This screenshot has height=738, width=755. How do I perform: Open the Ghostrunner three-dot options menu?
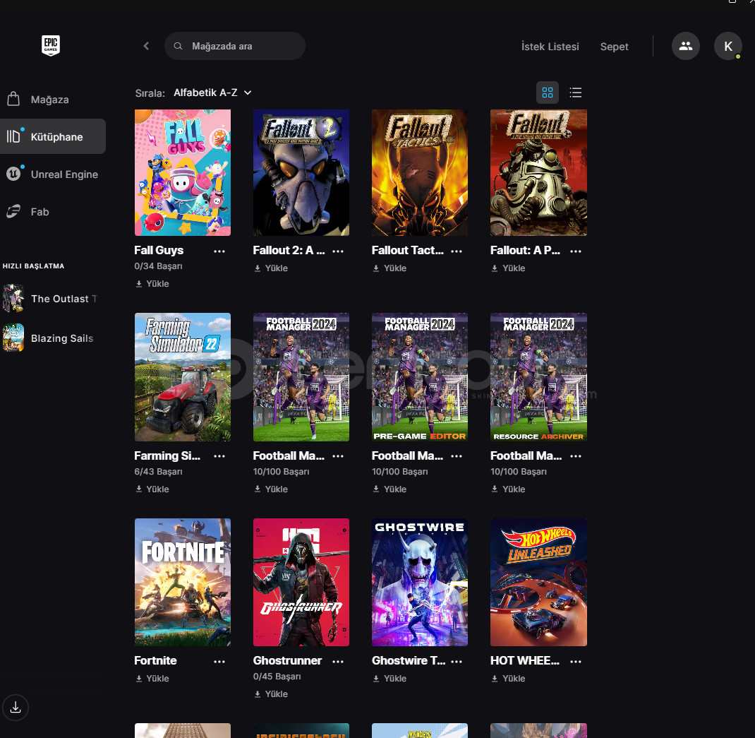(338, 661)
